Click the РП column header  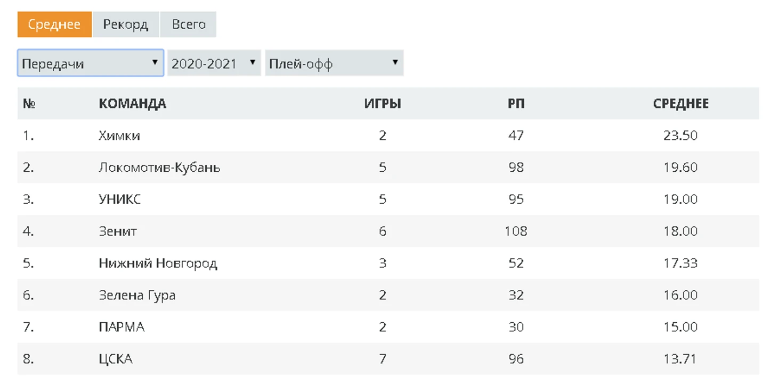(x=516, y=104)
